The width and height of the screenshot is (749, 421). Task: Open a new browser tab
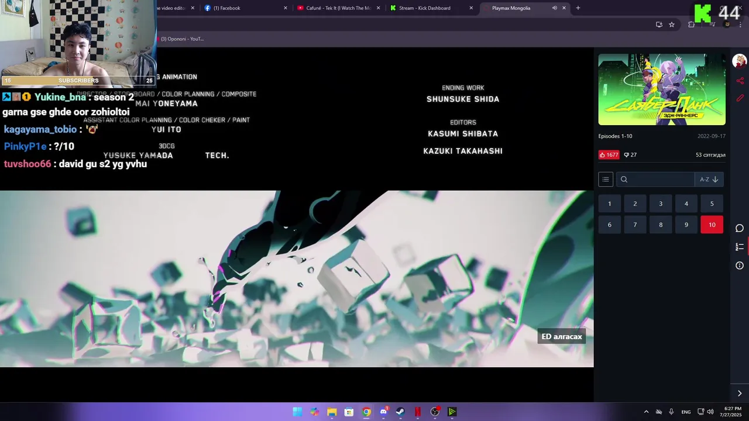[x=578, y=8]
